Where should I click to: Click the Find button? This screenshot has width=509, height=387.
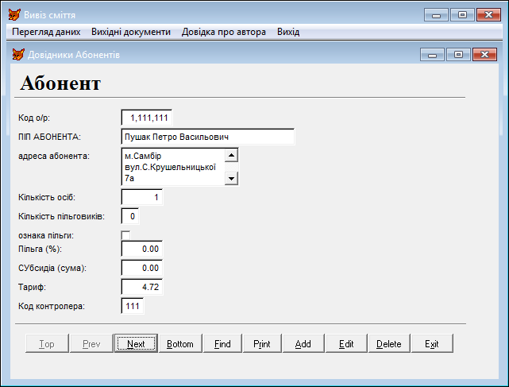click(222, 343)
